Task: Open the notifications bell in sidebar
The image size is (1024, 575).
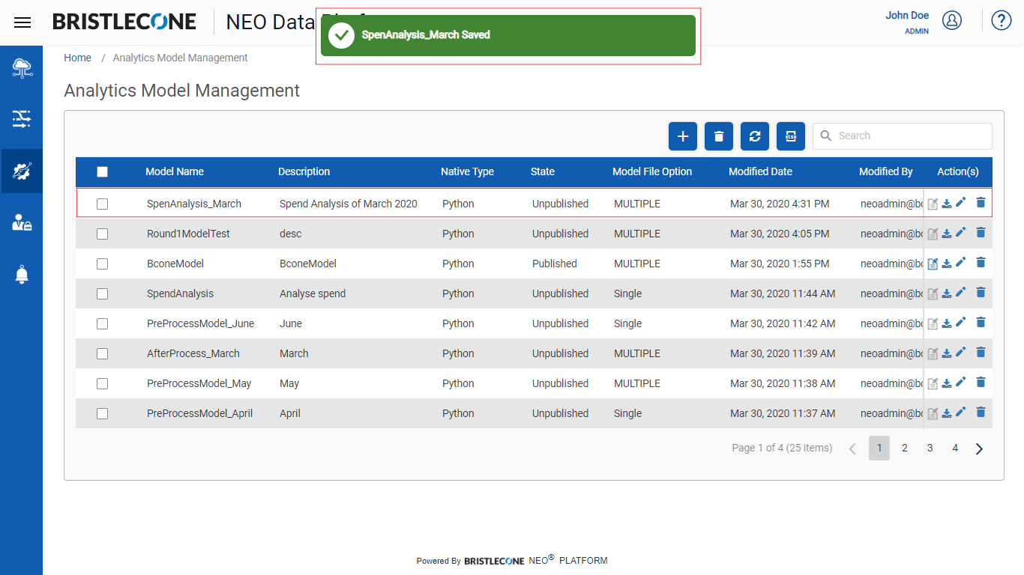Action: coord(22,275)
